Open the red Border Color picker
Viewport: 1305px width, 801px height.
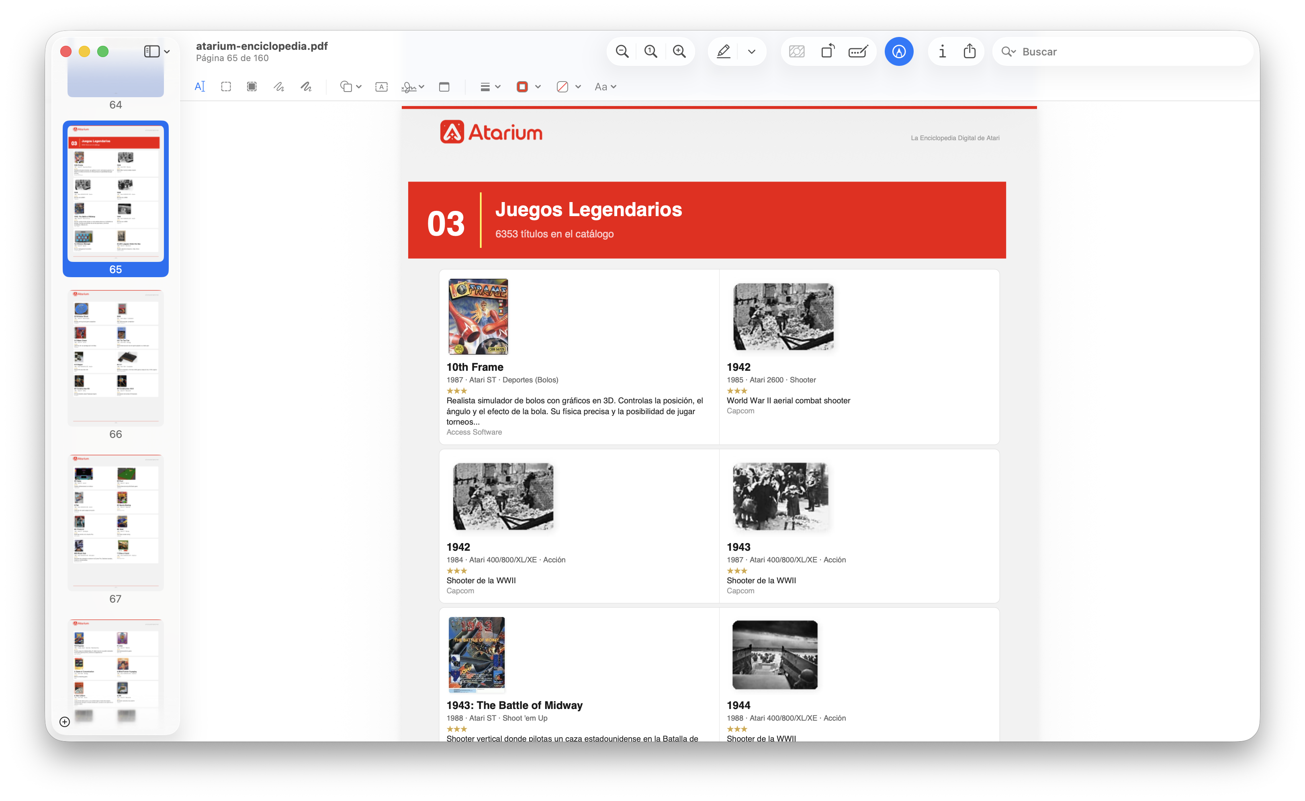point(528,86)
